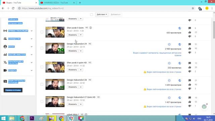Open the Dengiz Hukumdori 28 video title

coord(77,80)
